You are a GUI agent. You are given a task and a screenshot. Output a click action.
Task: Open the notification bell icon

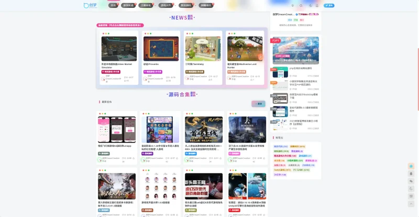317,6
